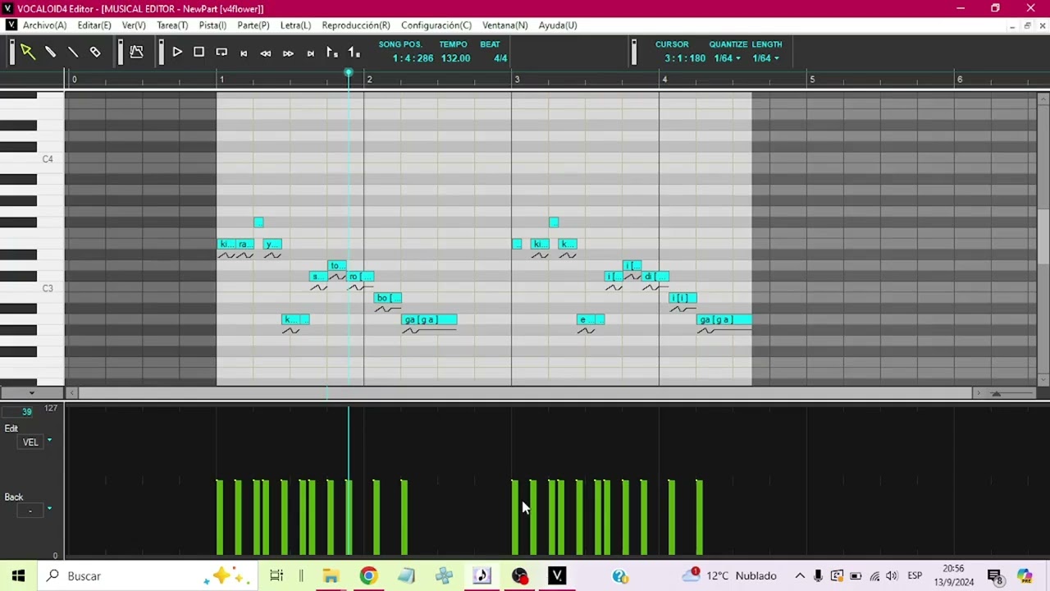Viewport: 1050px width, 591px height.
Task: Open the Archivo(A) menu
Action: point(44,25)
